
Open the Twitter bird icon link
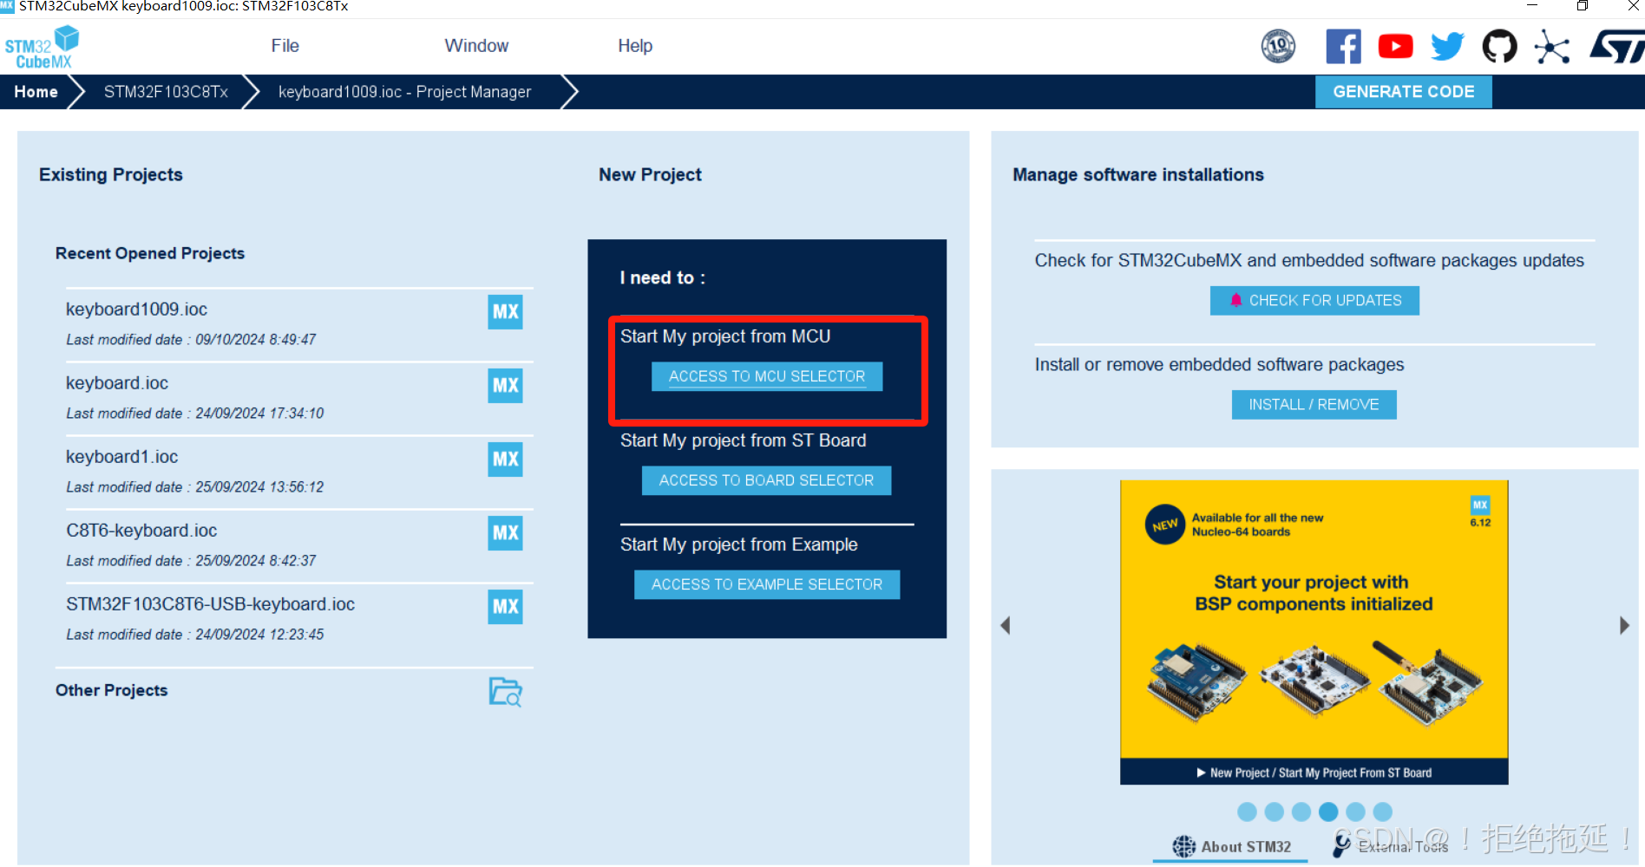(x=1447, y=46)
